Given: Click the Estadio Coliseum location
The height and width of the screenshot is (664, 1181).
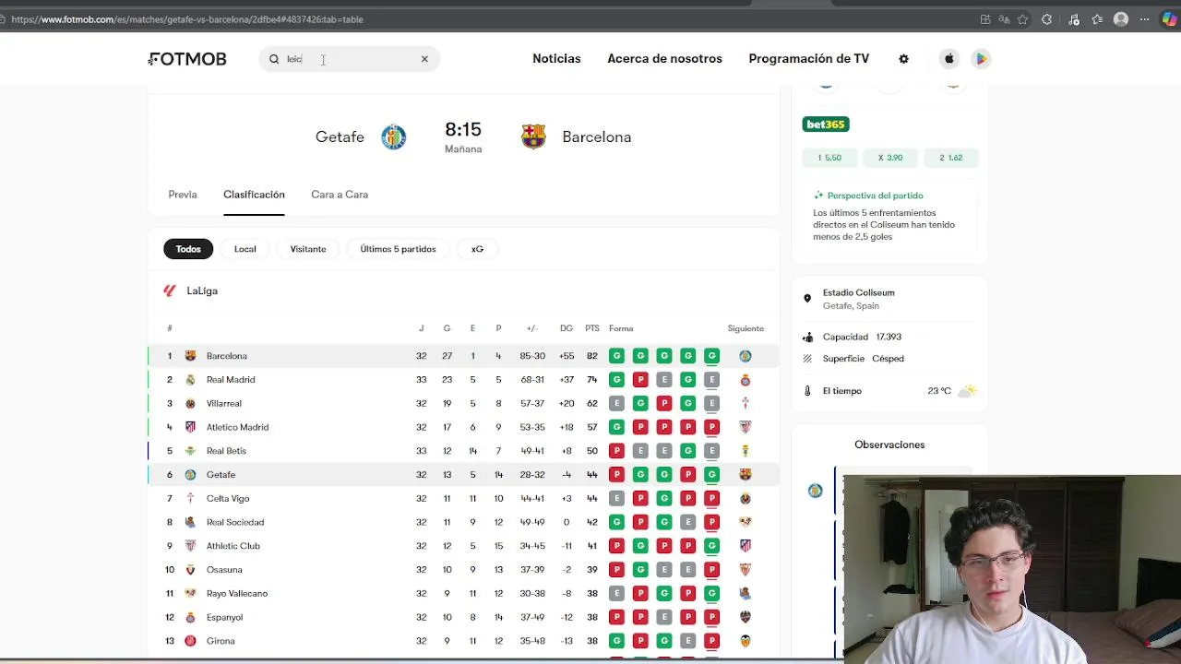Looking at the screenshot, I should 859,292.
